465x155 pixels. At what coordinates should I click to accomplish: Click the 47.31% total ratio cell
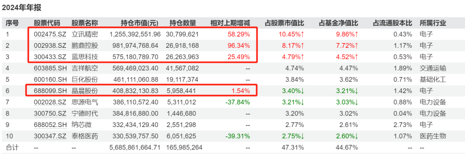(293, 147)
